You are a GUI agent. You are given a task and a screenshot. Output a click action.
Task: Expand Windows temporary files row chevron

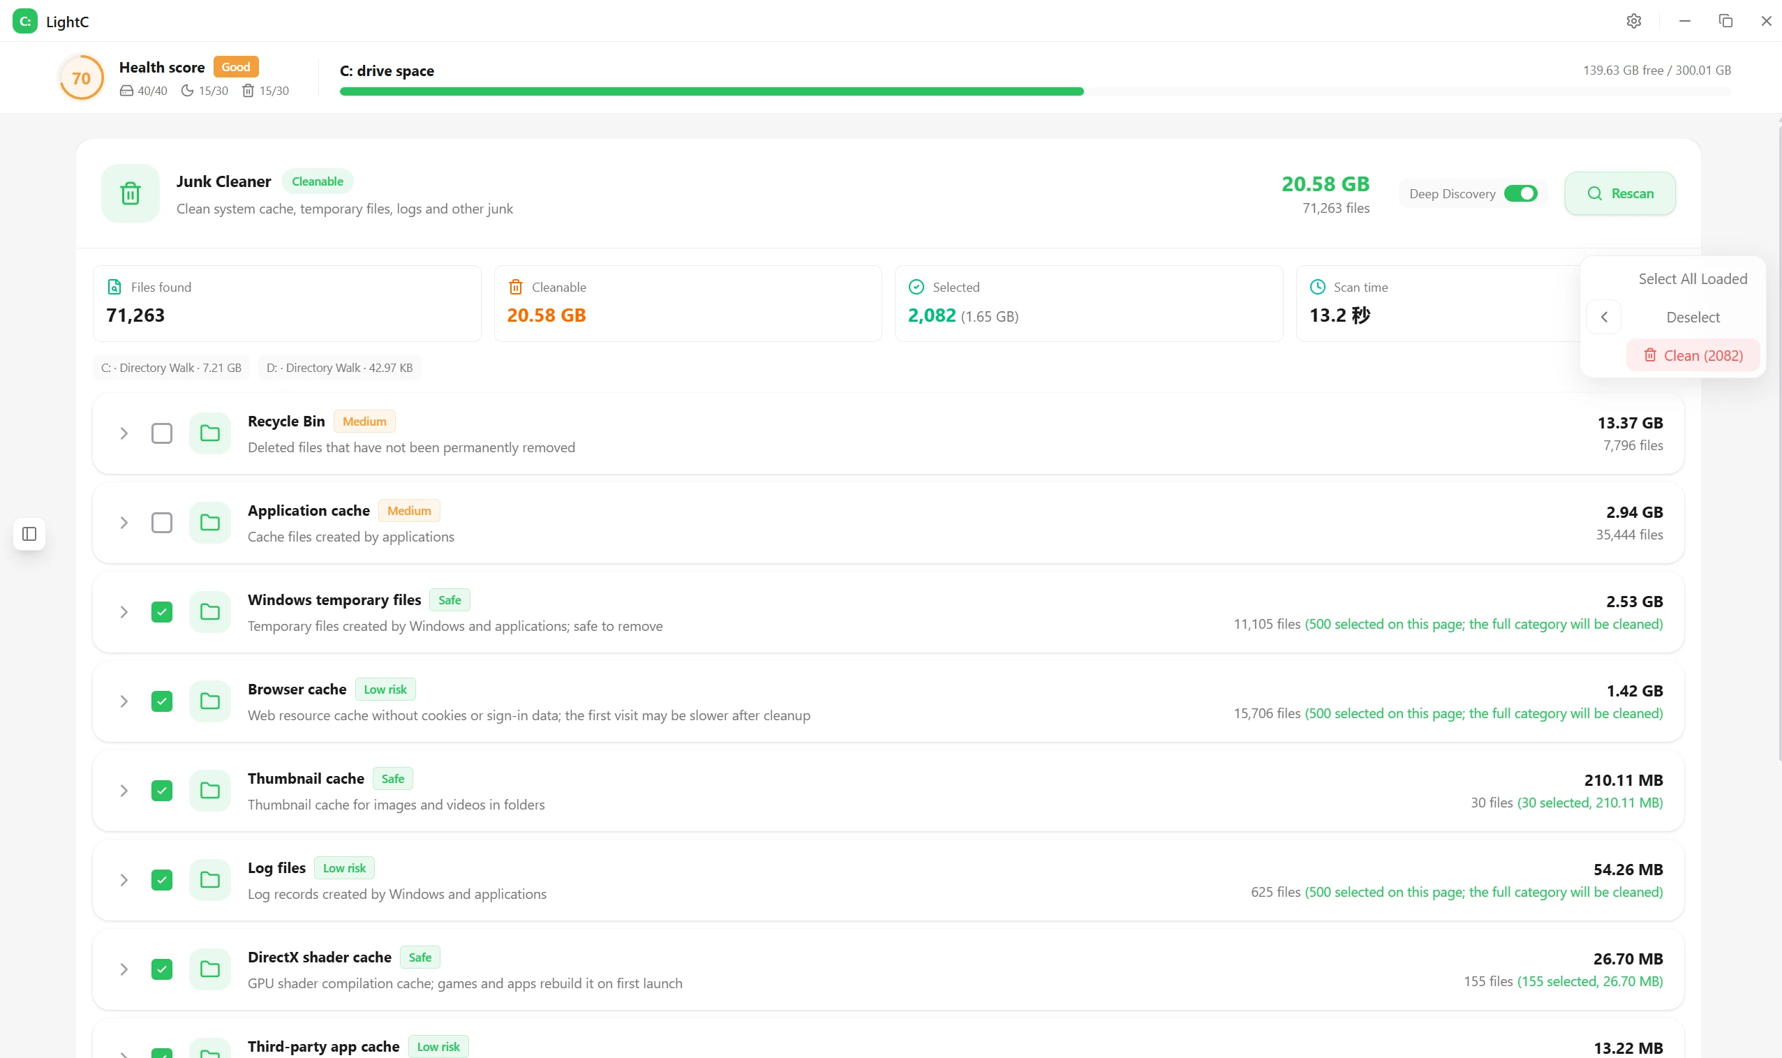point(124,612)
